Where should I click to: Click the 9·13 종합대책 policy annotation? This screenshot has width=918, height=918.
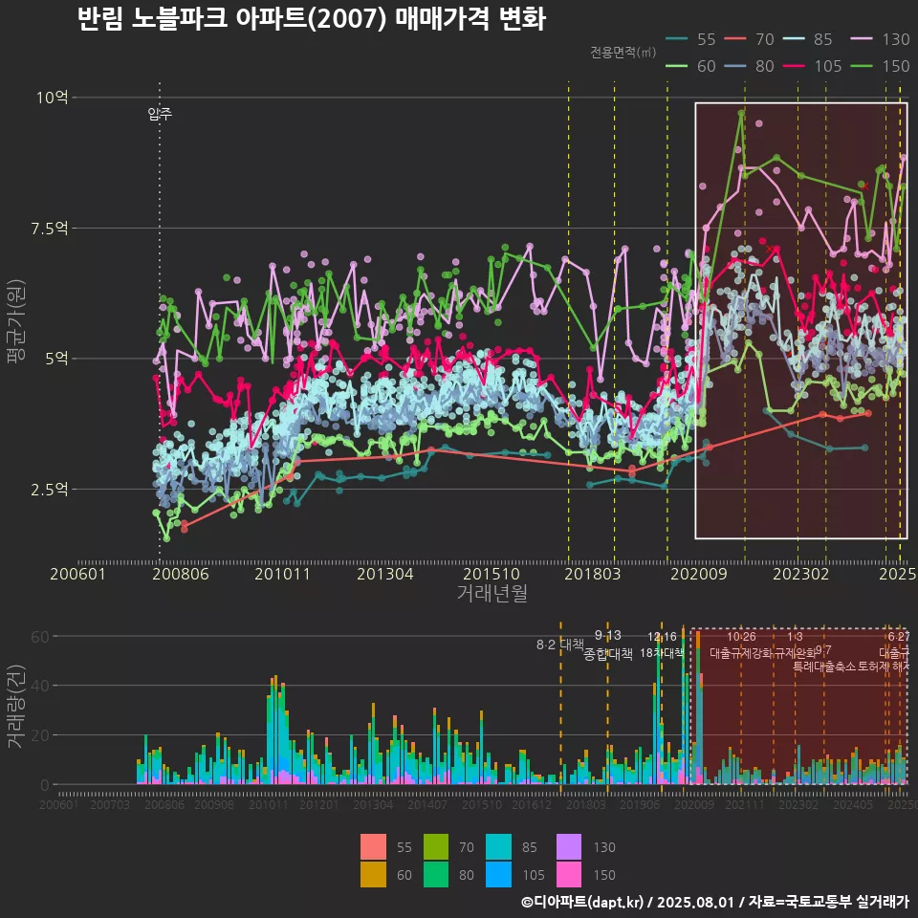[x=608, y=645]
